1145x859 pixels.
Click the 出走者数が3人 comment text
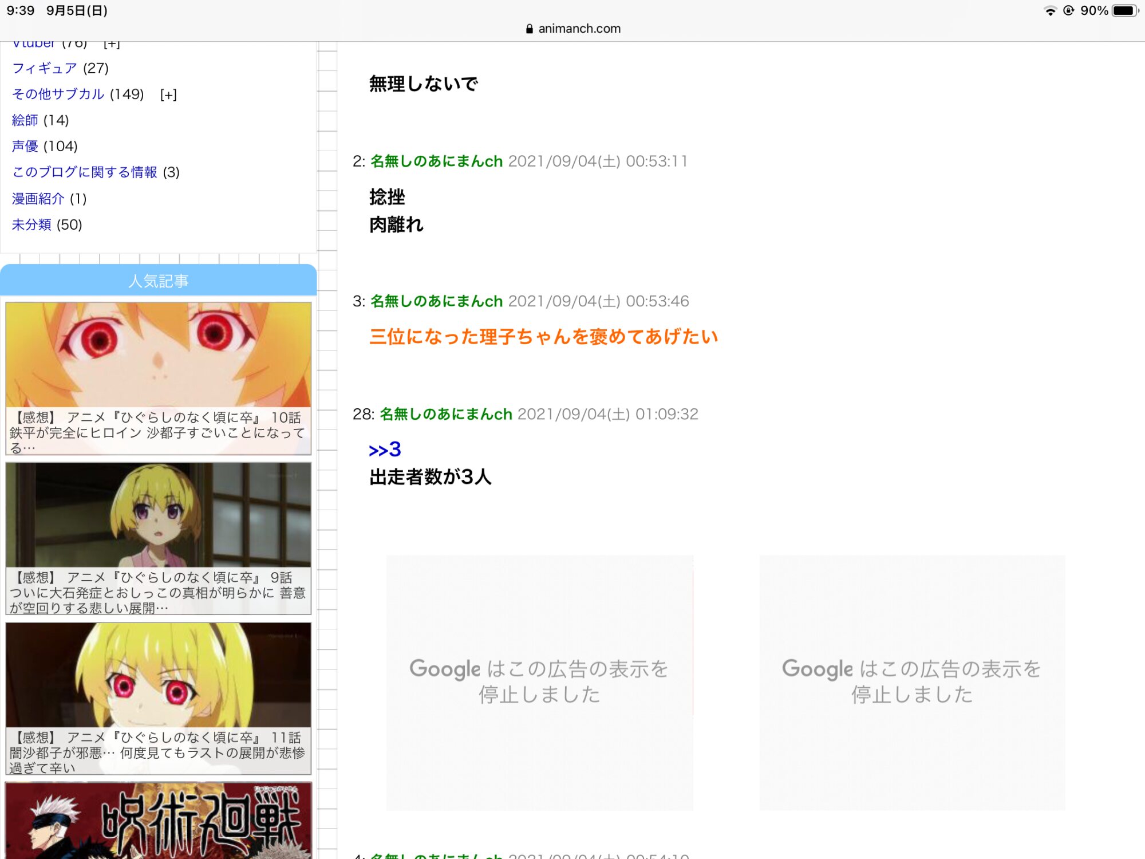431,476
